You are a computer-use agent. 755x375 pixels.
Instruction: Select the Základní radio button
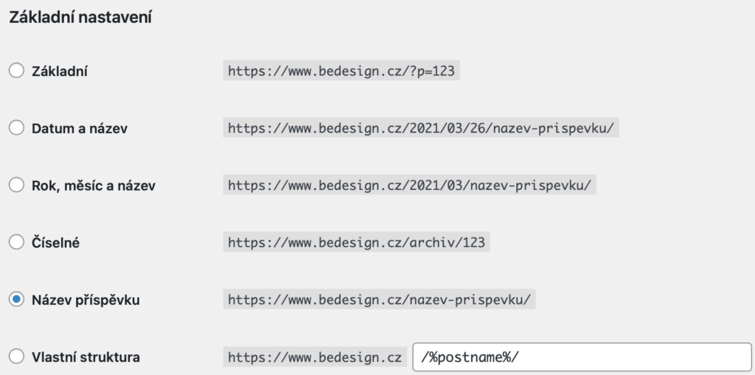coord(16,70)
